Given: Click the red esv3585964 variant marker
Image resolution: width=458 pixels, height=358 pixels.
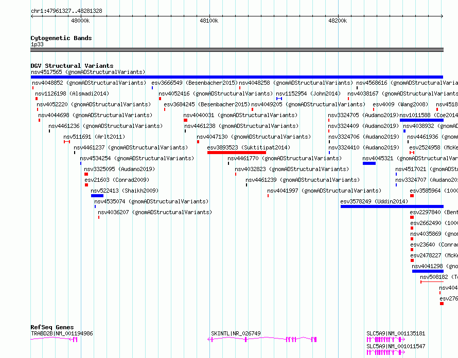Looking at the screenshot, I should pos(412,196).
